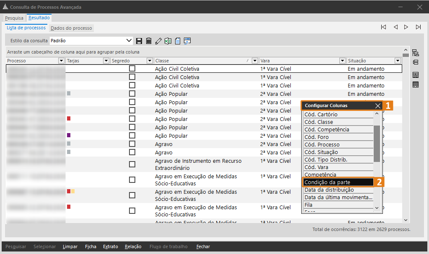
Task: Click the row layout icon below the table icon
Action: [x=416, y=85]
